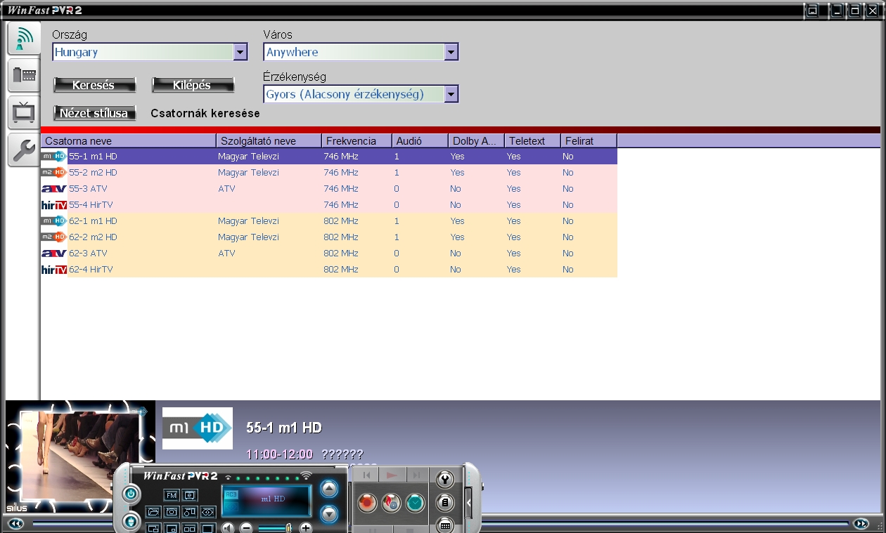Click the play button on the control panel

click(x=392, y=475)
